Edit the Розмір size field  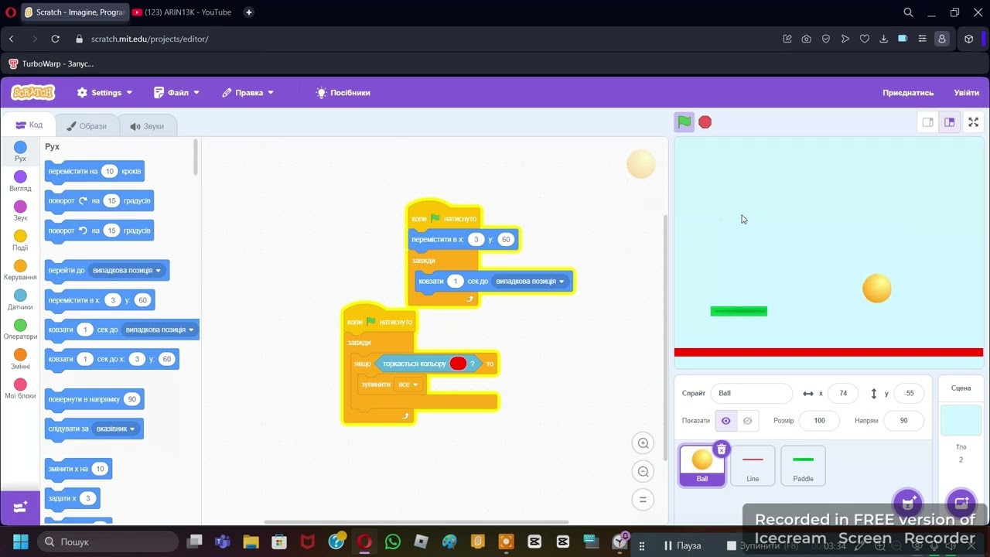[x=819, y=421]
